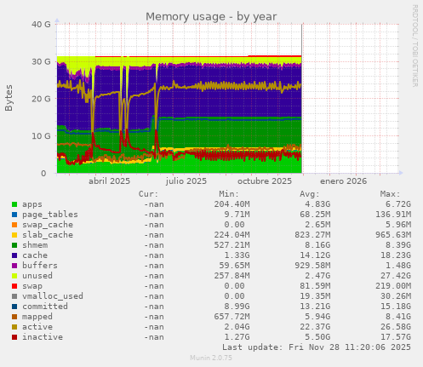Click the committed navy legend swatch

click(14, 307)
